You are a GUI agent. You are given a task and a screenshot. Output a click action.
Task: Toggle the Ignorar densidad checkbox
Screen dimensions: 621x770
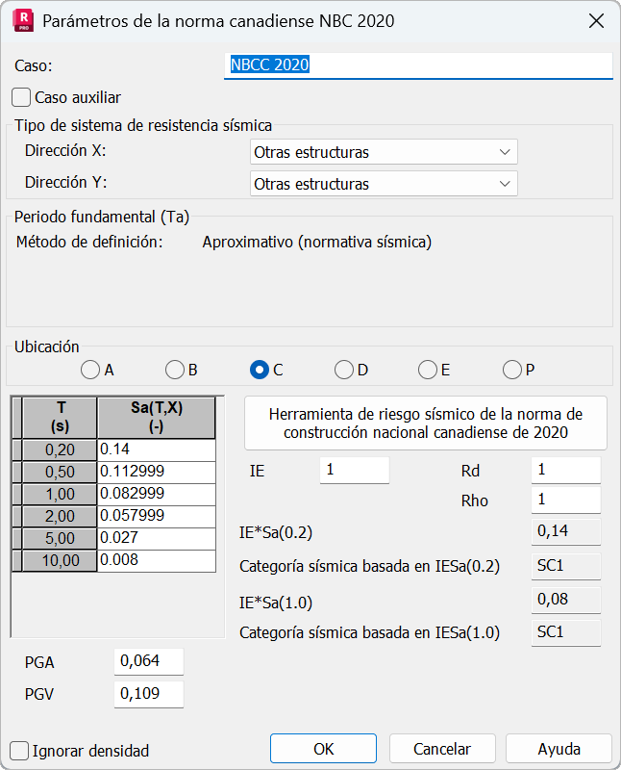[19, 751]
